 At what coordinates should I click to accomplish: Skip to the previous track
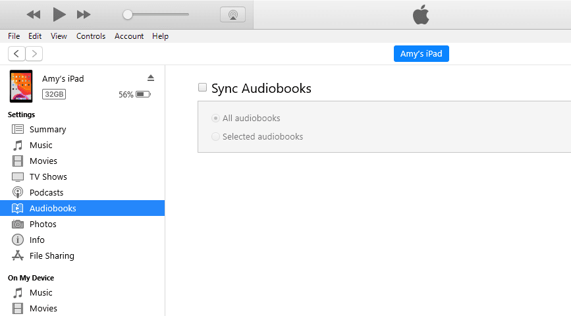pos(34,14)
